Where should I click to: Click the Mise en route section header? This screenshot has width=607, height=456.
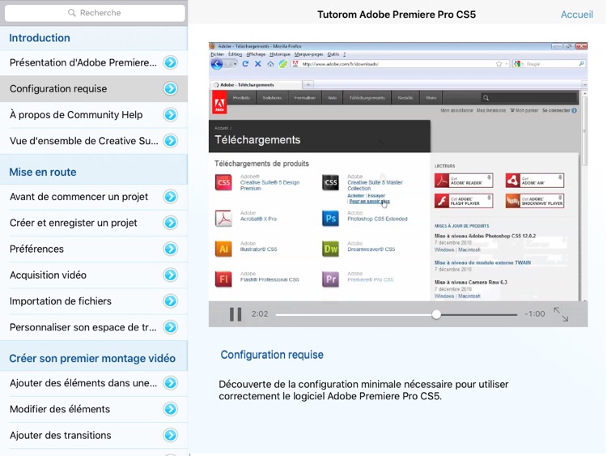click(94, 172)
